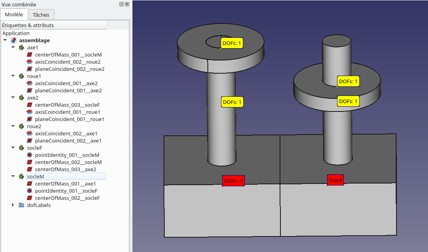
Task: Close the Vue combinée panel
Action: (127, 4)
